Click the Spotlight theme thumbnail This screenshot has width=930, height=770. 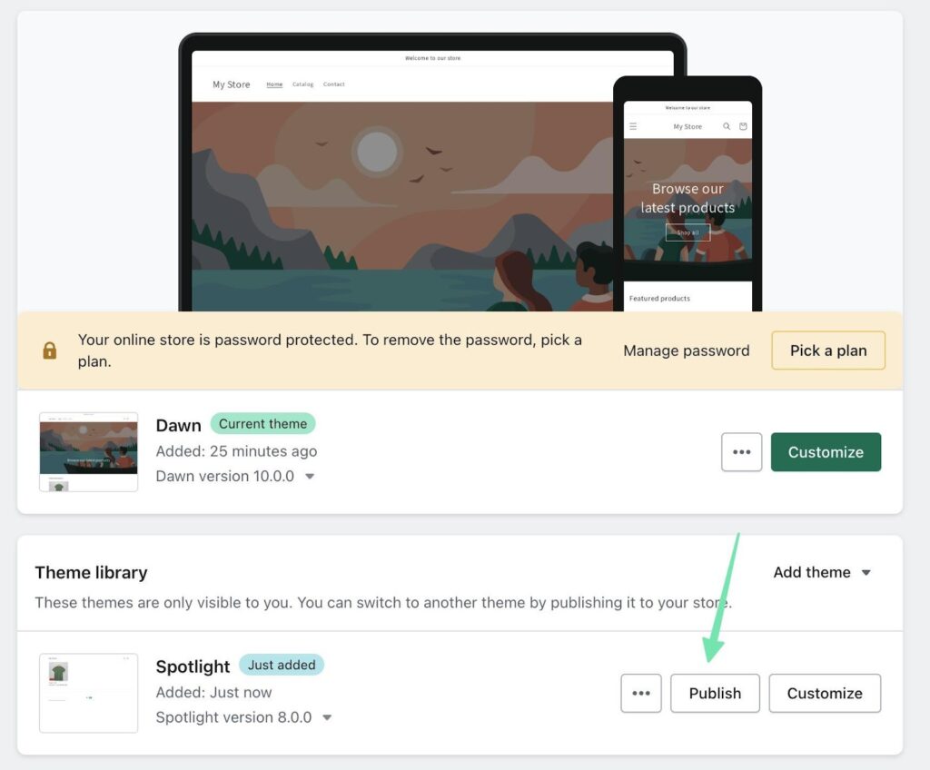click(89, 693)
